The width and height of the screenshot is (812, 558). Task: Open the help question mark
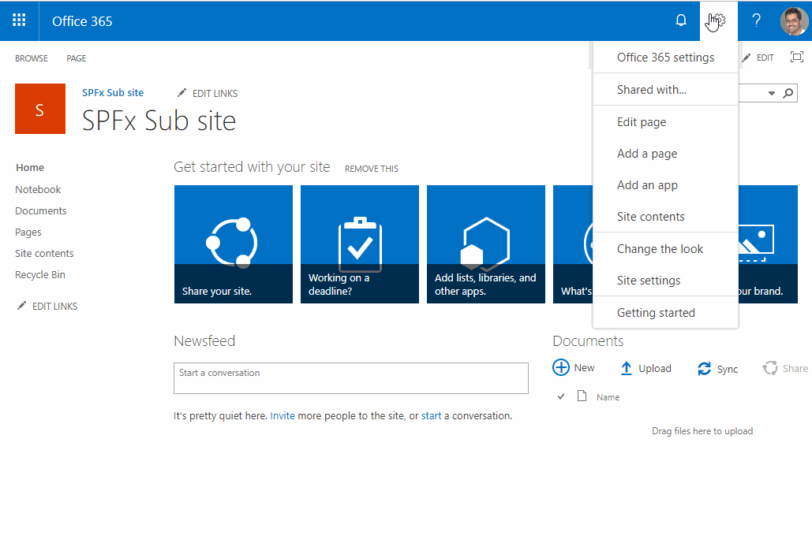(756, 20)
